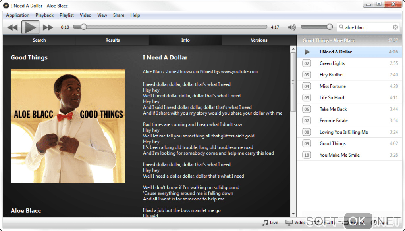Screen dimensions: 405x231
Task: Play the track 'Good Things' in playlist
Action: [349, 143]
